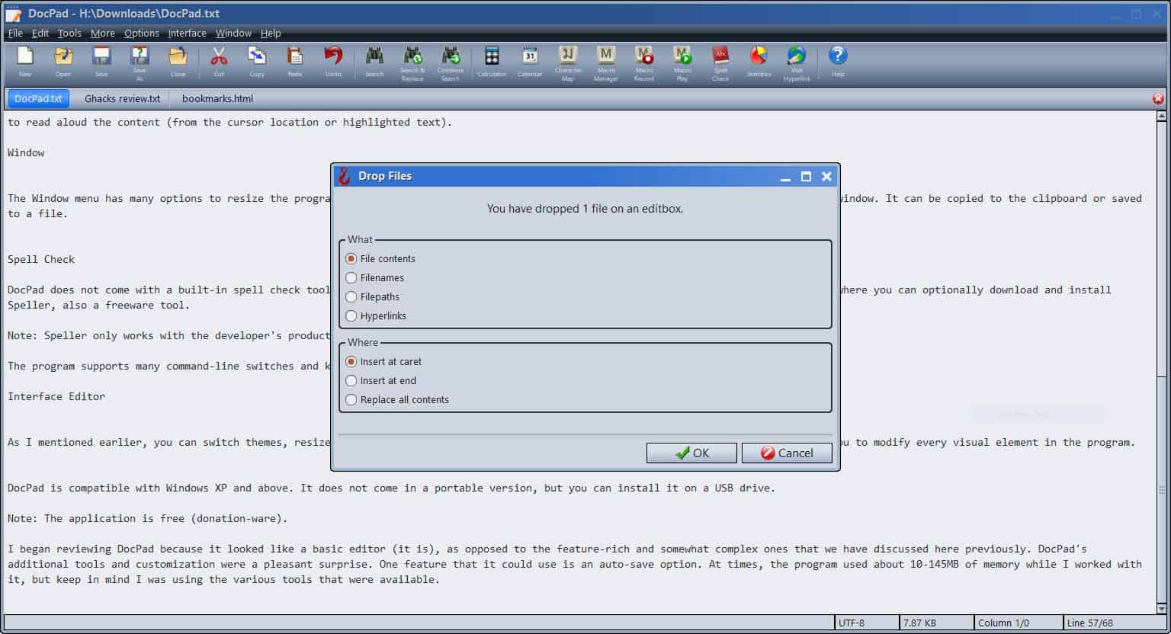Click the Column 1/0 status entry
Image resolution: width=1171 pixels, height=634 pixels.
point(1018,623)
